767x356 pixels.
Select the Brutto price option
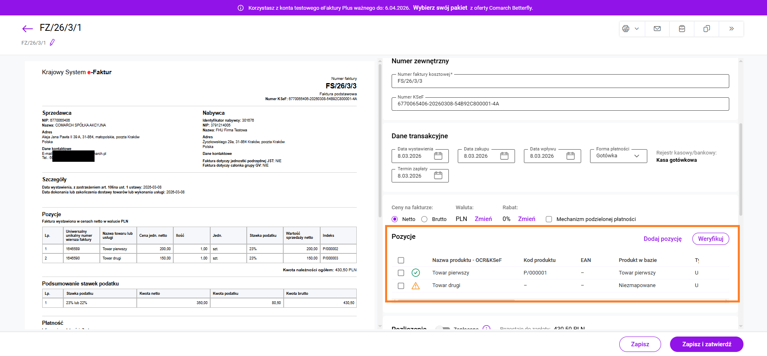click(x=424, y=219)
